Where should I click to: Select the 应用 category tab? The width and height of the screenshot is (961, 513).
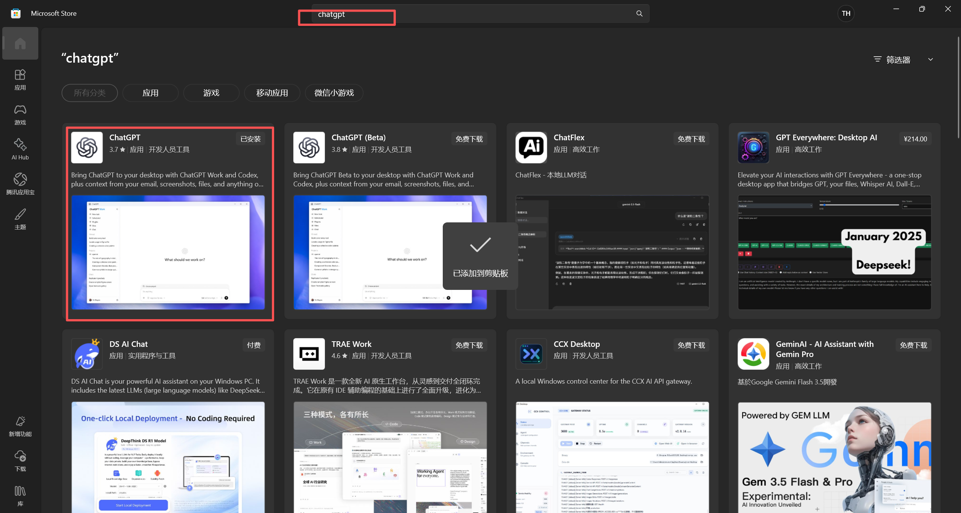click(151, 93)
